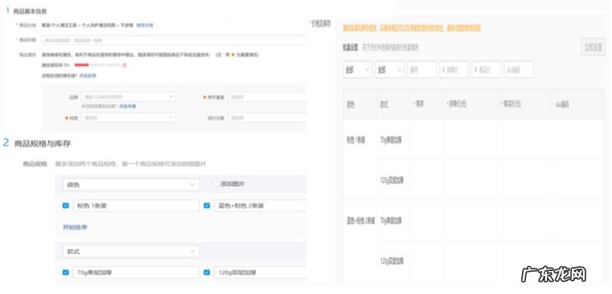Click the 商品基本信息 section heading
Screen dimensions: 612x294
click(x=30, y=11)
